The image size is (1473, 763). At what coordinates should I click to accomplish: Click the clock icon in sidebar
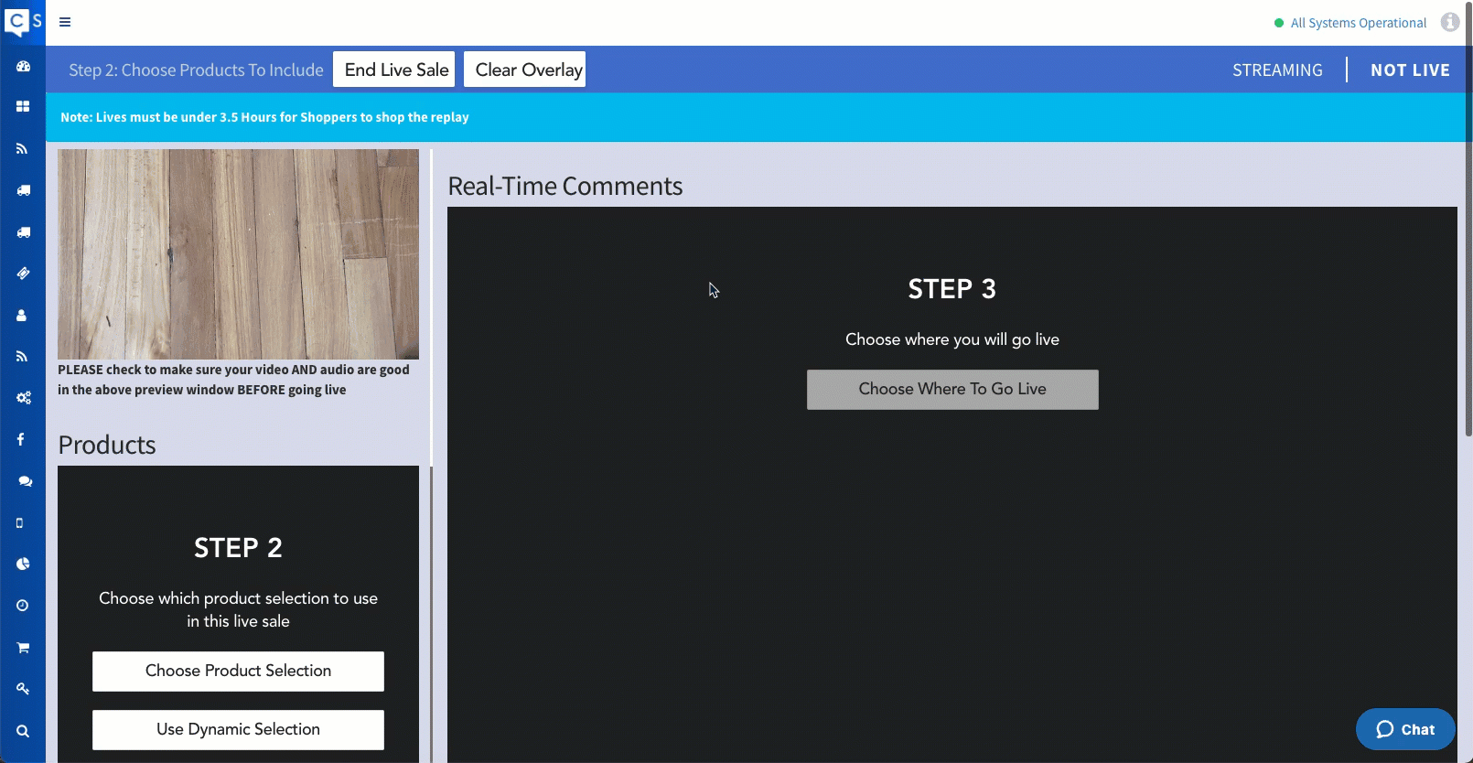(x=23, y=606)
